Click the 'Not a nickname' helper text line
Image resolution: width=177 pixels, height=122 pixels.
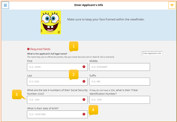[71, 57]
